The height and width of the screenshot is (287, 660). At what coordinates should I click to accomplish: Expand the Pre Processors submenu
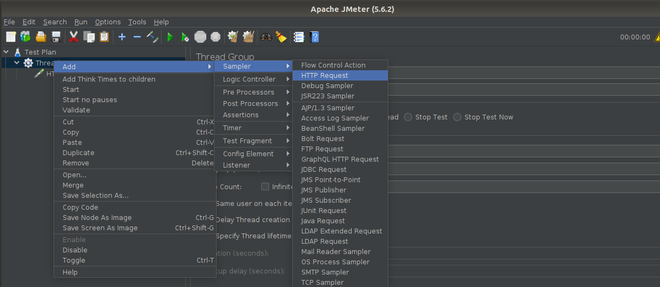coord(253,92)
